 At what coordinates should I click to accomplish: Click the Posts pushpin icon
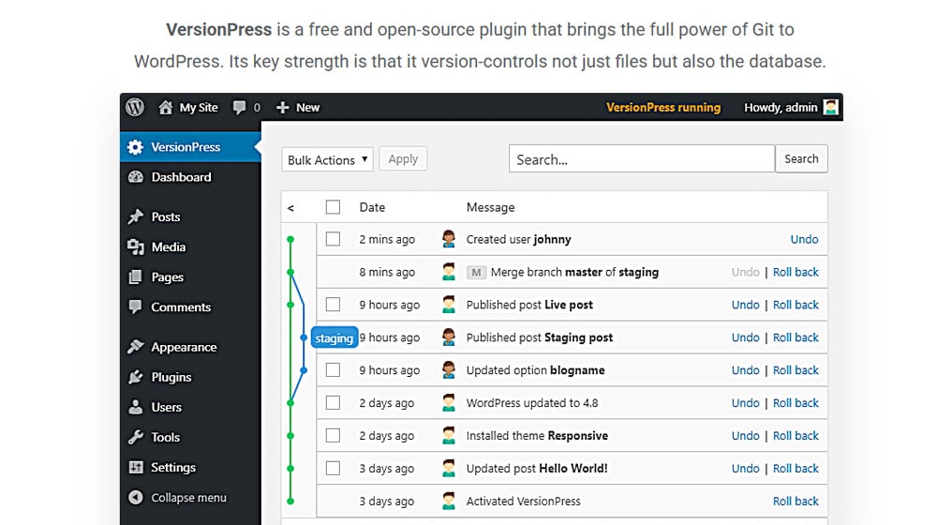point(136,217)
